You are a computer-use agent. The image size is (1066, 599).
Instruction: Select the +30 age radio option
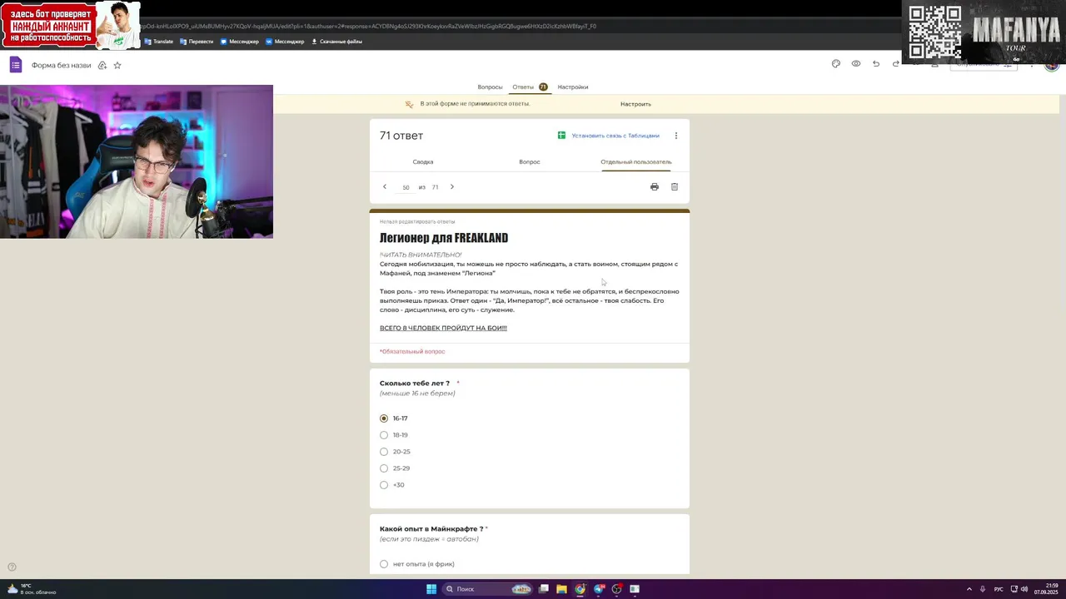pyautogui.click(x=384, y=485)
